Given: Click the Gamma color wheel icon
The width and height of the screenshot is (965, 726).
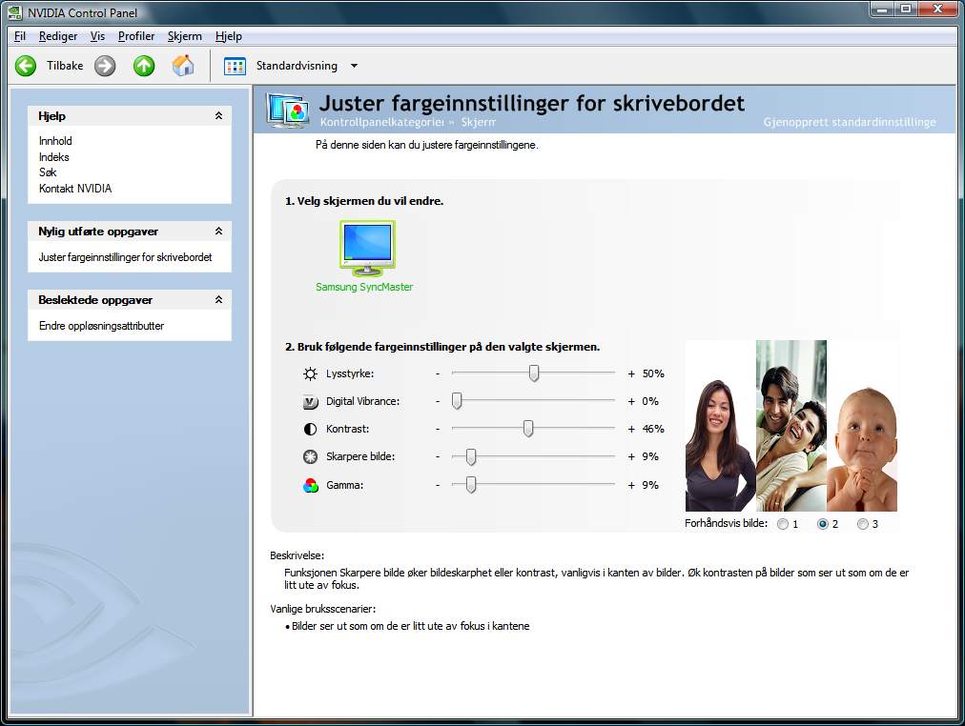Looking at the screenshot, I should coord(310,485).
